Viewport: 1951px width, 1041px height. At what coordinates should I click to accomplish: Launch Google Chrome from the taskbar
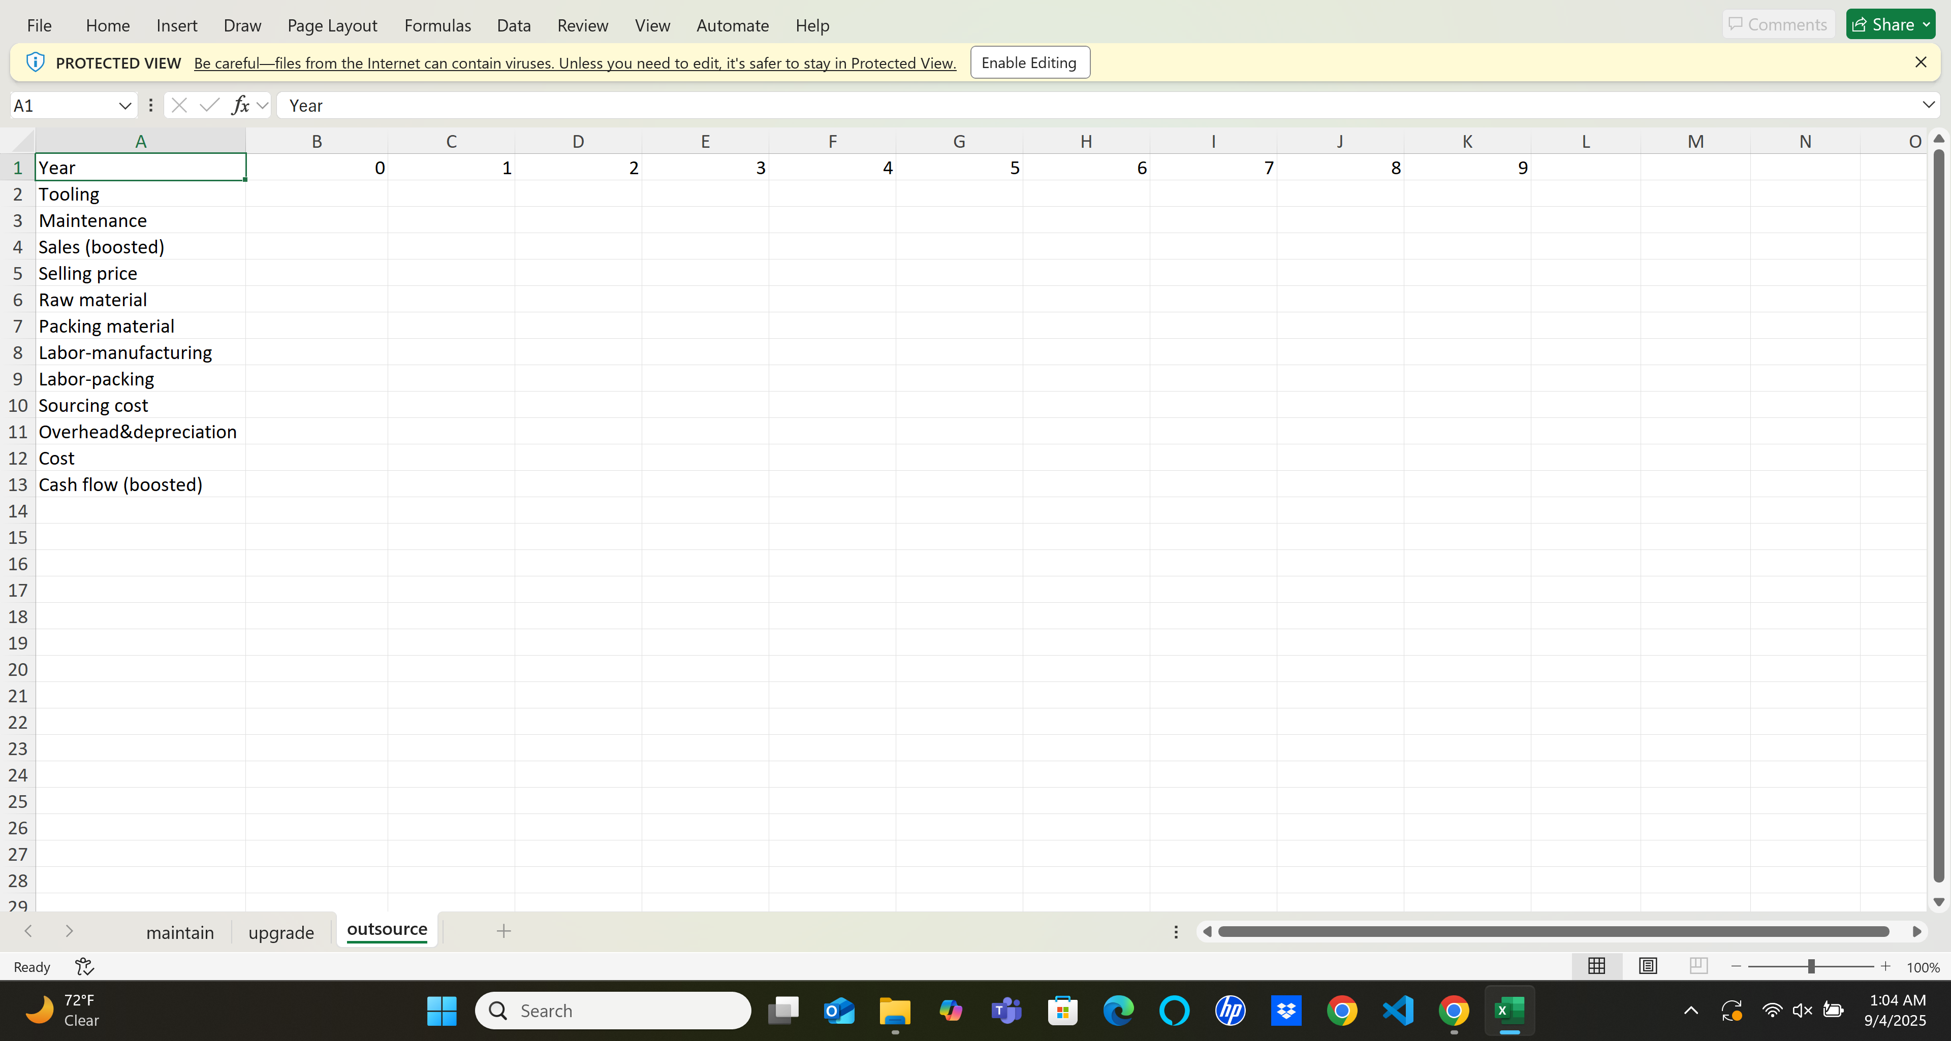point(1342,1011)
